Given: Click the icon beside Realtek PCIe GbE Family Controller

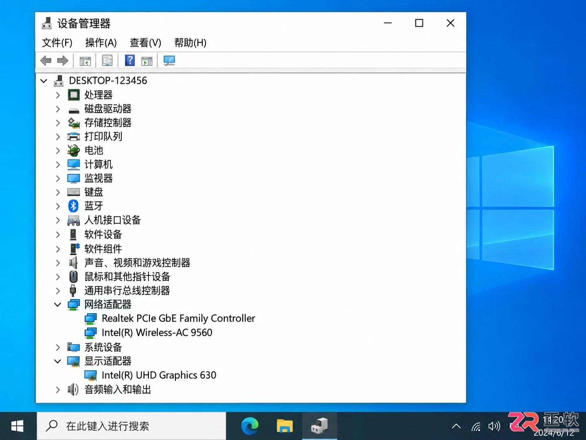Looking at the screenshot, I should click(91, 319).
